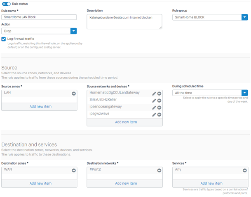Expand the Rule group SmartHome BLOCK dropdown

tap(210, 17)
